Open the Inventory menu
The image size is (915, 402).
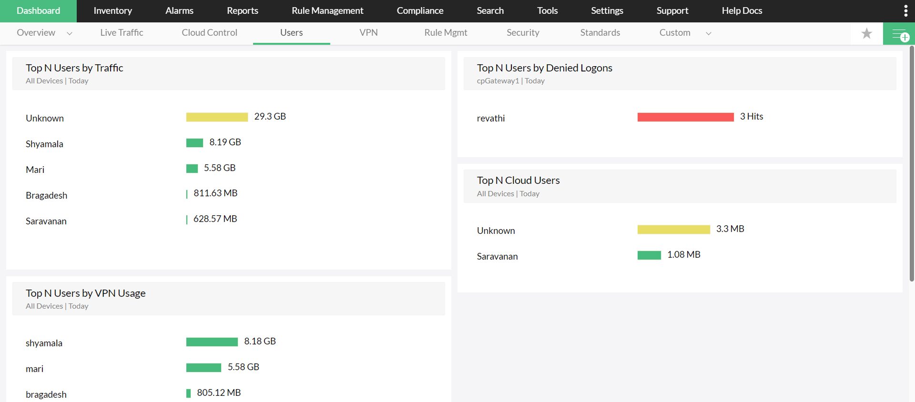[112, 11]
